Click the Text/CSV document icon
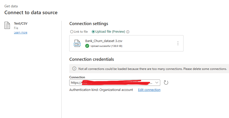Image resolution: width=229 pixels, height=118 pixels. (7, 25)
